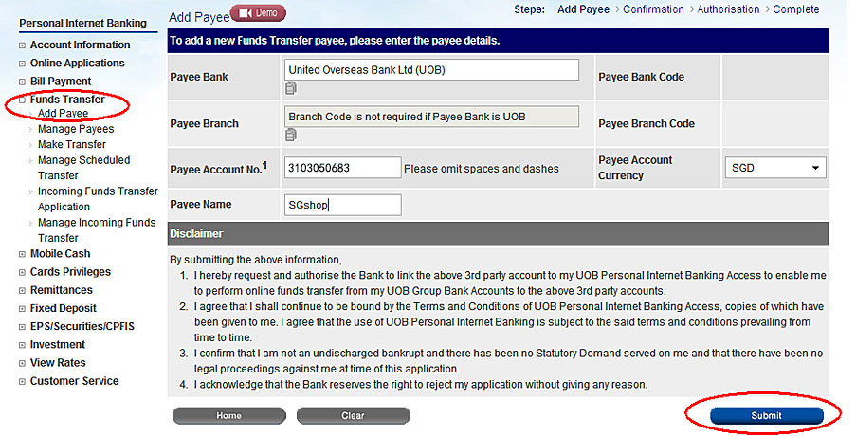The image size is (856, 436).
Task: Open Manage Payees in sidebar
Action: pos(76,129)
